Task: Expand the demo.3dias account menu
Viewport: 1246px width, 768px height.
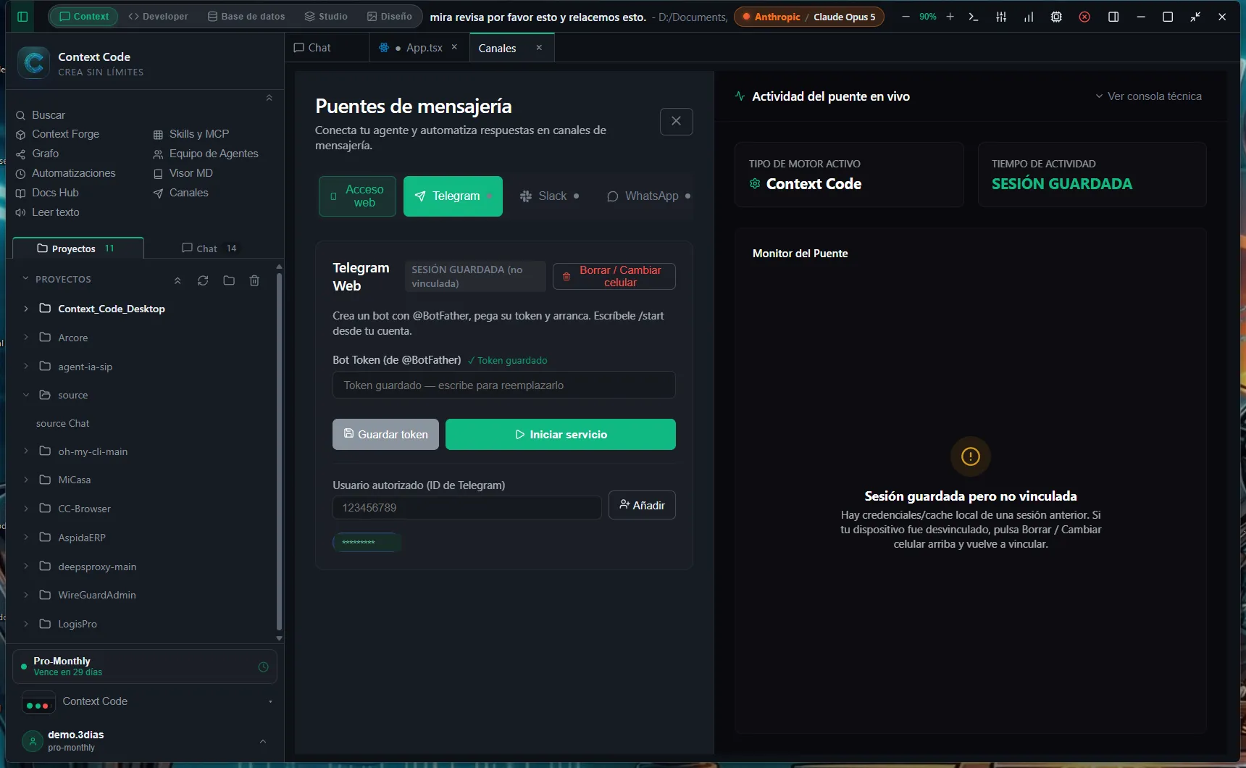Action: [262, 741]
